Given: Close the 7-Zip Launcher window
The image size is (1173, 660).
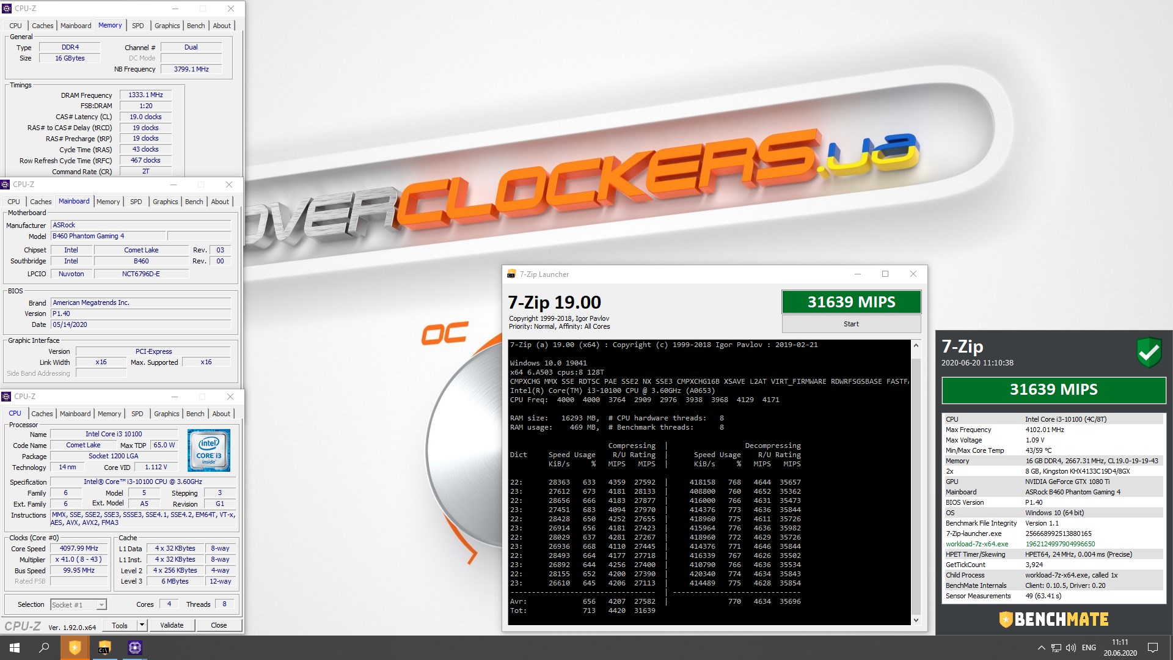Looking at the screenshot, I should [x=913, y=274].
